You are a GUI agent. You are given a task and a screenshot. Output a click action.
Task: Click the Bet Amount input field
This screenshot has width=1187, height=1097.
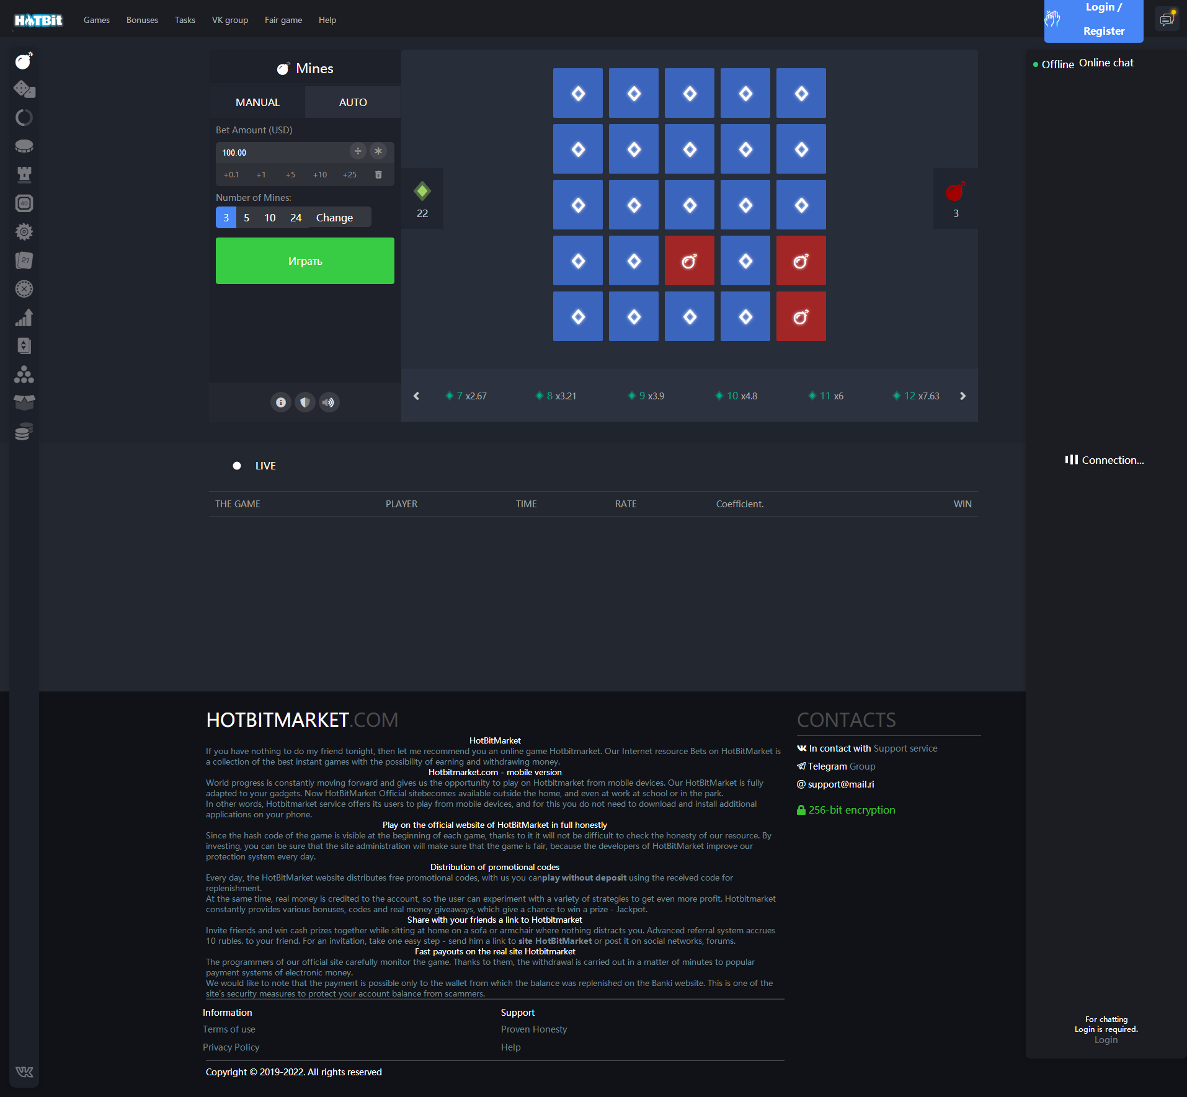click(x=282, y=153)
